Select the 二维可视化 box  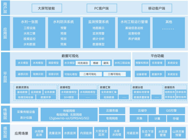coord(90,74)
